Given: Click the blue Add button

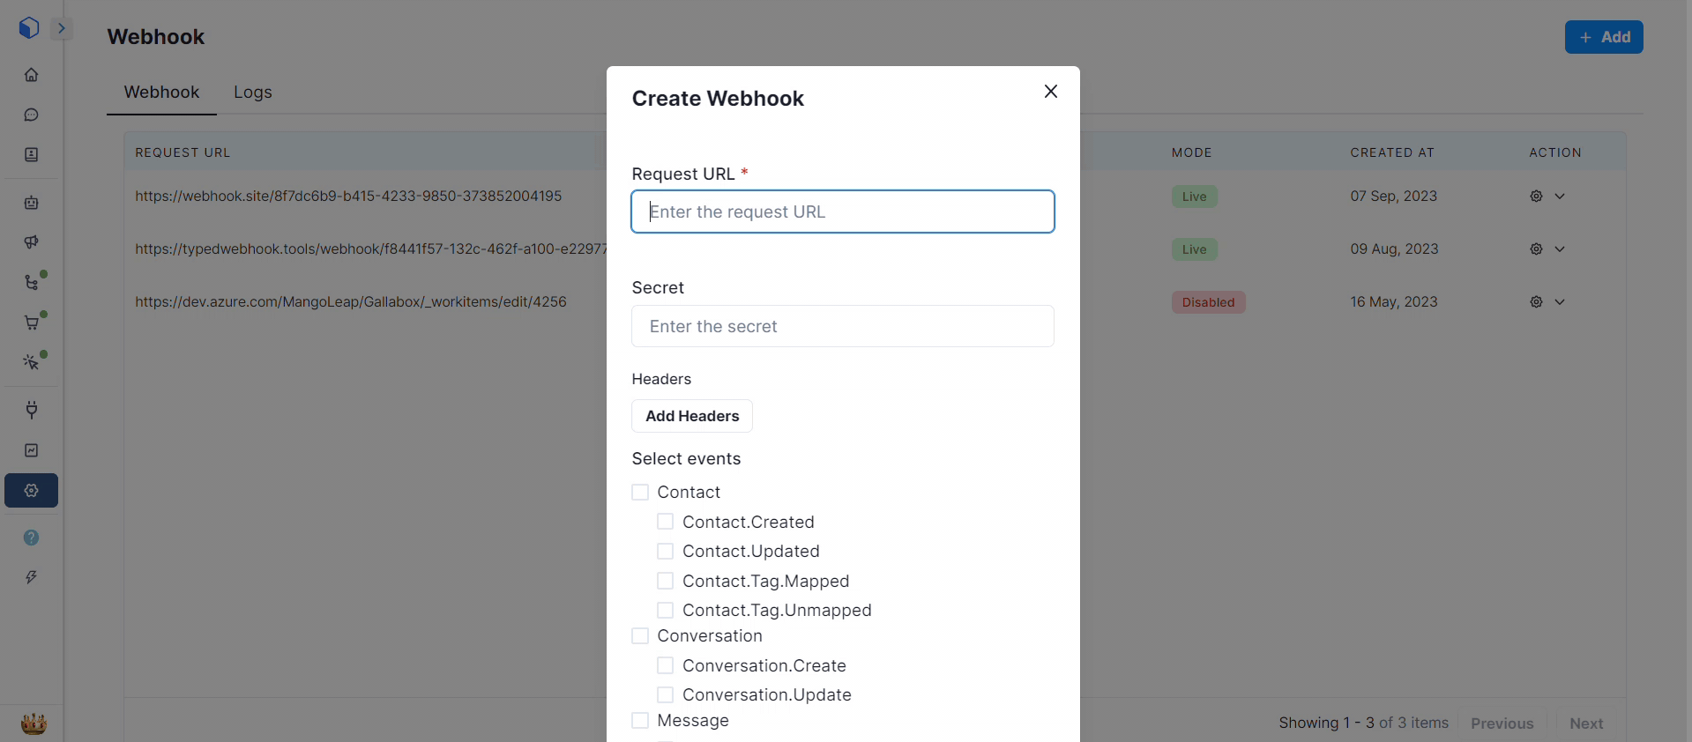Looking at the screenshot, I should tap(1603, 37).
